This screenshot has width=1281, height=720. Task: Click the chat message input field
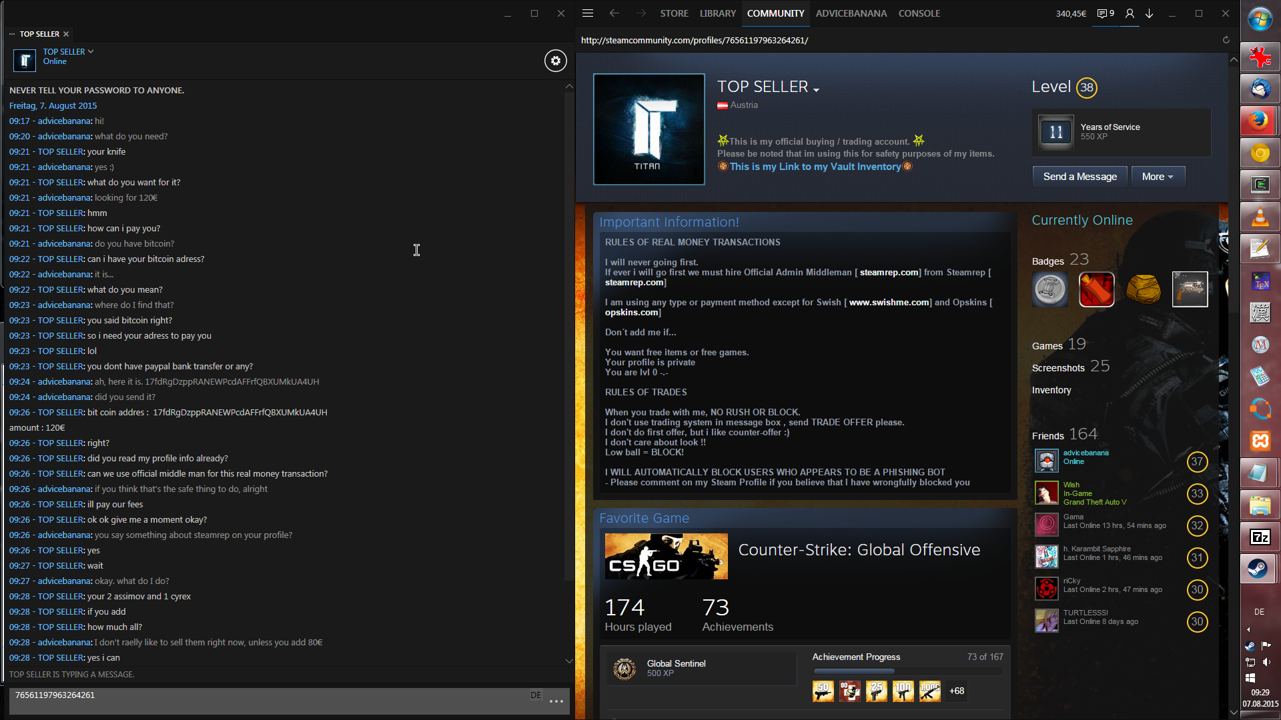pos(267,701)
